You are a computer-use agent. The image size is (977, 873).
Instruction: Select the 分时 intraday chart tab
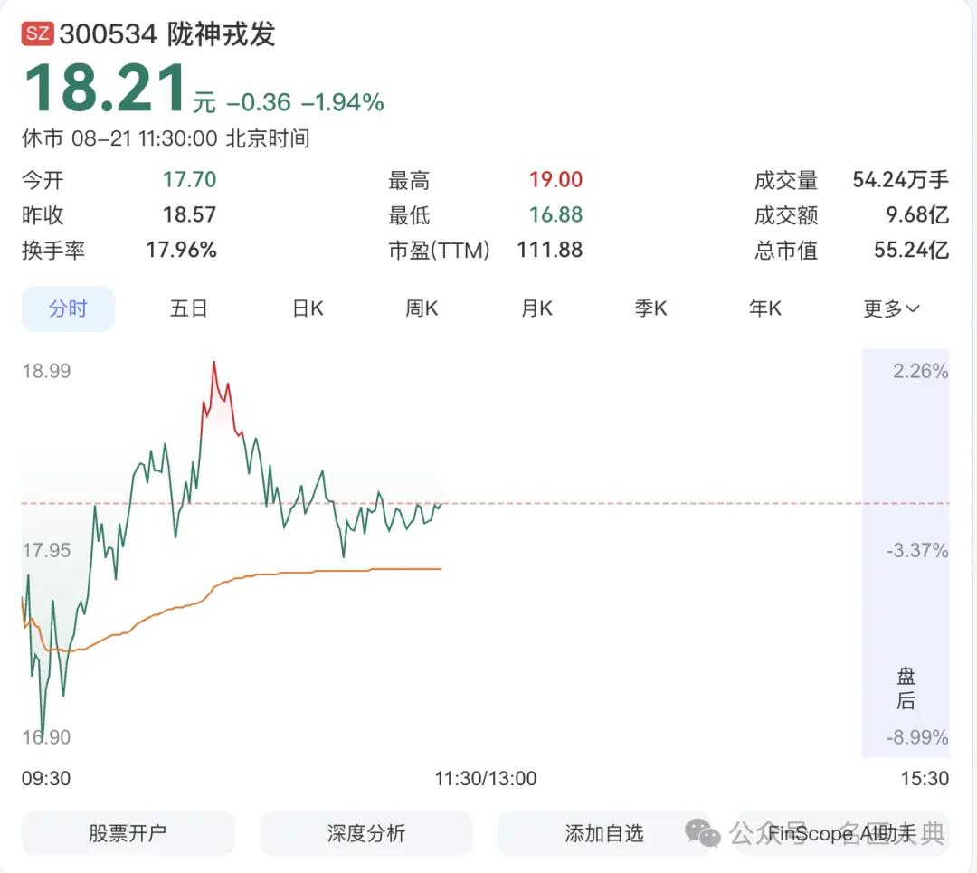click(x=68, y=308)
